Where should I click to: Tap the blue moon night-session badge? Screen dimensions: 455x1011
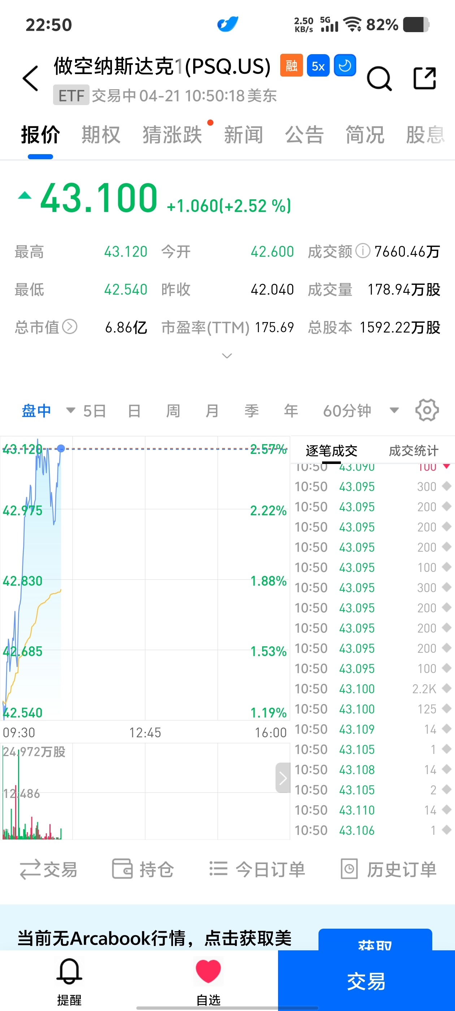coord(345,66)
